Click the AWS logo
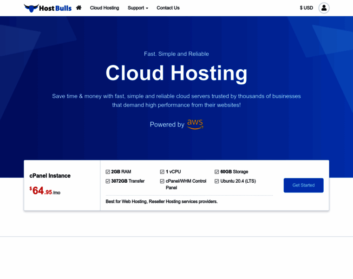The image size is (353, 279). [195, 124]
